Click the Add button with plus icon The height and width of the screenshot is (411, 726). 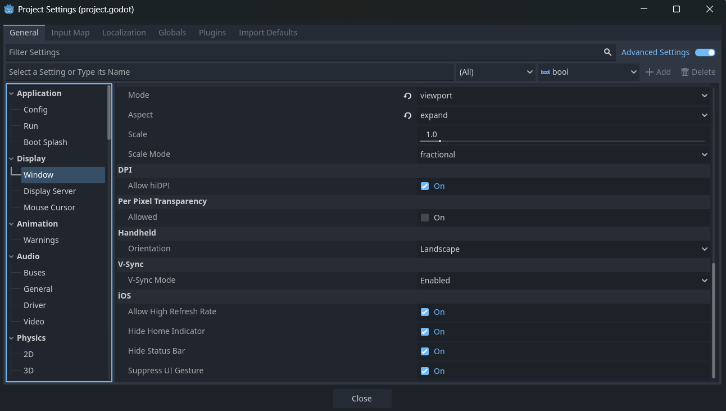click(657, 72)
